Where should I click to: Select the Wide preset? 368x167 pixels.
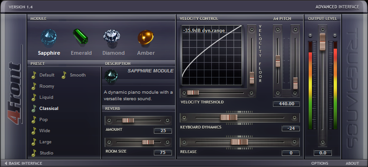click(44, 131)
